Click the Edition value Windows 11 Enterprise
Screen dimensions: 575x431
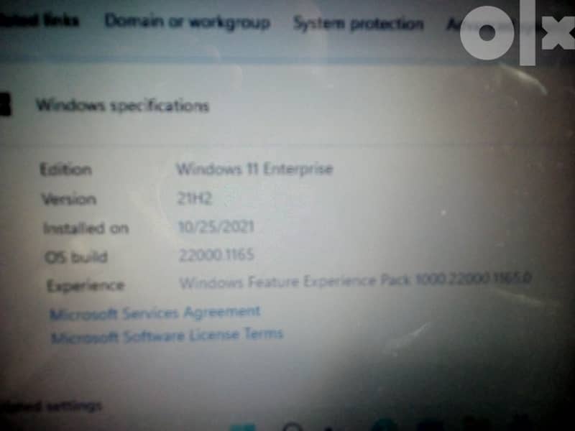point(255,169)
